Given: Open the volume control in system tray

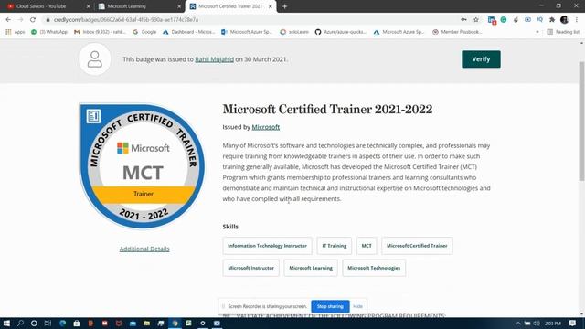Looking at the screenshot, I should tap(537, 323).
